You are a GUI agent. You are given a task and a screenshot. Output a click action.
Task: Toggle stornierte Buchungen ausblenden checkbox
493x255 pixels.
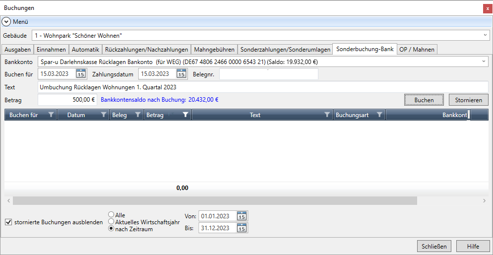click(8, 222)
